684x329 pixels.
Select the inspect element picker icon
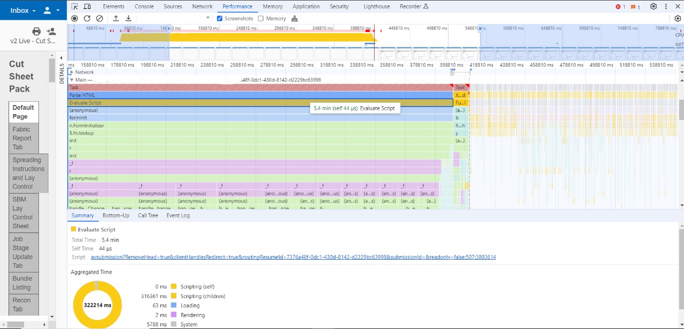coord(74,6)
